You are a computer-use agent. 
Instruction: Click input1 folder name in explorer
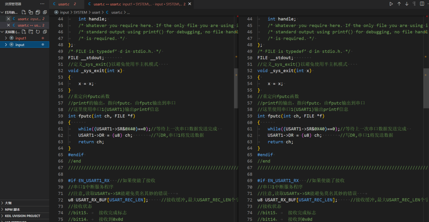tap(21, 38)
